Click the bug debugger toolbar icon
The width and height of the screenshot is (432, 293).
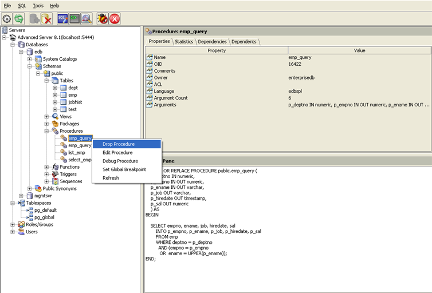click(x=103, y=19)
